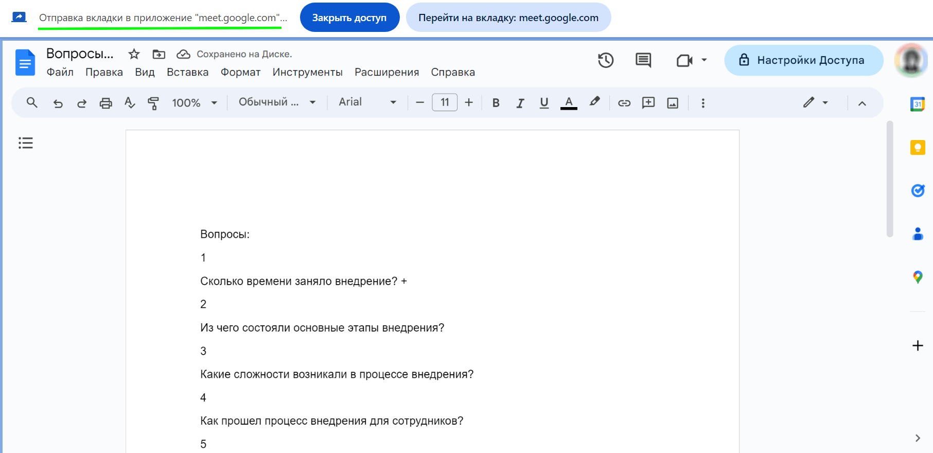Click the line Из чего состояли основные этапы

[x=322, y=328]
